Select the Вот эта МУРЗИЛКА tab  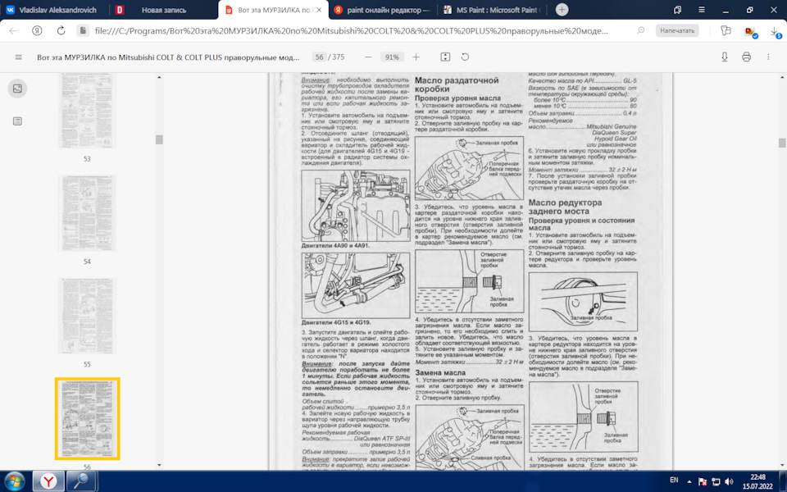click(x=274, y=10)
